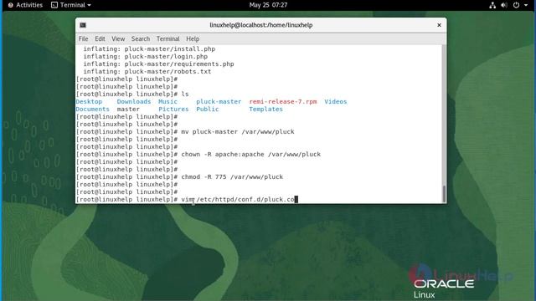
Task: Open the Terminal menu in menu bar
Action: point(167,39)
